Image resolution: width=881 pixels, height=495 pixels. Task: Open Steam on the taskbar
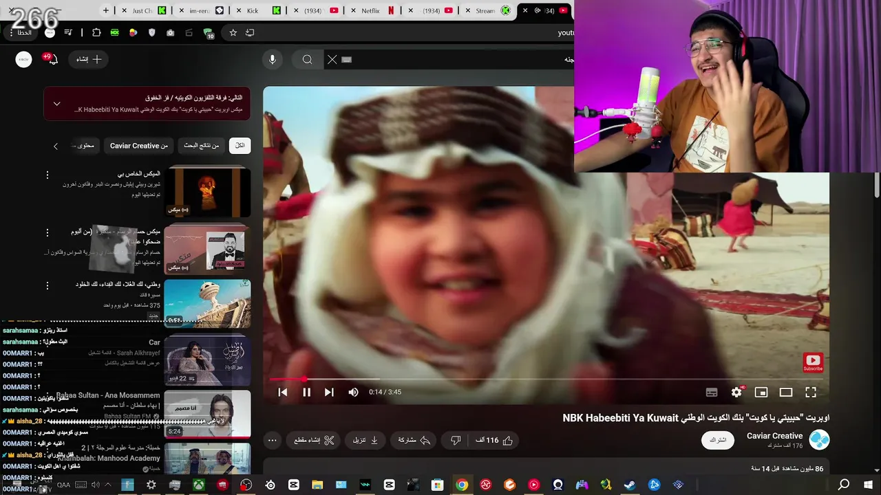tap(630, 485)
